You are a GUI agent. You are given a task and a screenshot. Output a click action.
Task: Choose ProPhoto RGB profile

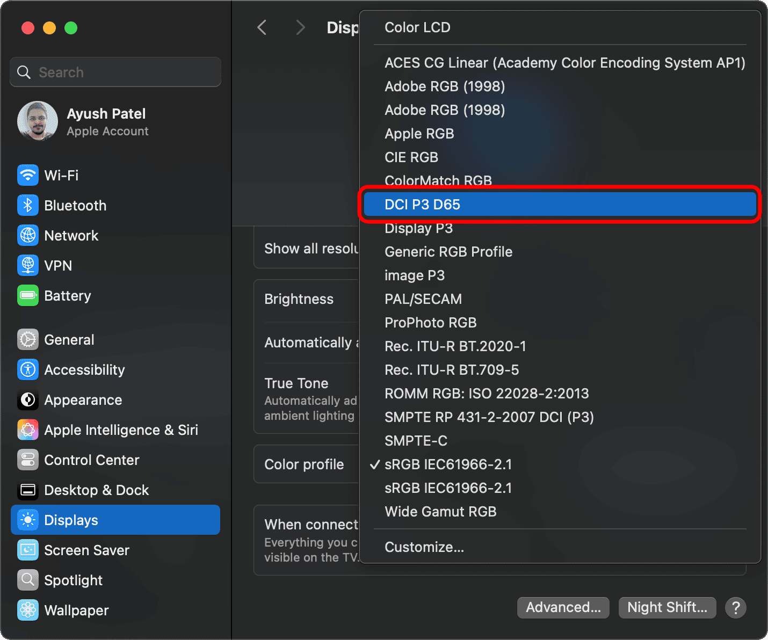pyautogui.click(x=431, y=323)
